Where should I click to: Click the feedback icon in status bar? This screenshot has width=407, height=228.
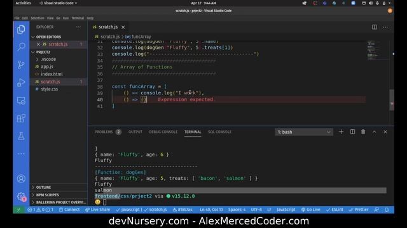pyautogui.click(x=376, y=210)
